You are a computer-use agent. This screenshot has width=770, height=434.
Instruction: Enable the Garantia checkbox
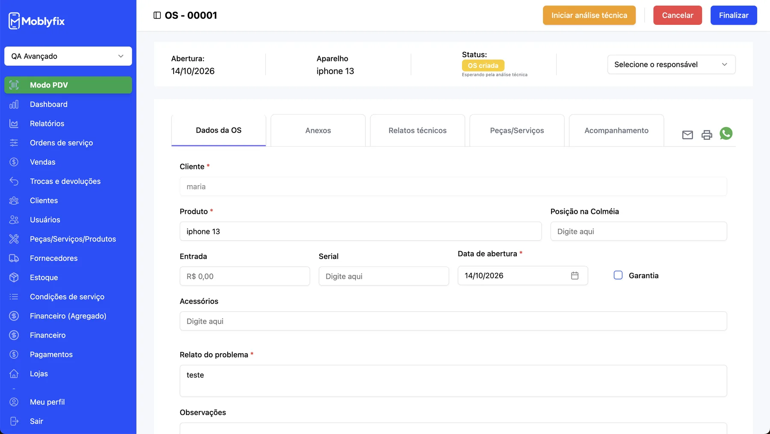tap(618, 275)
